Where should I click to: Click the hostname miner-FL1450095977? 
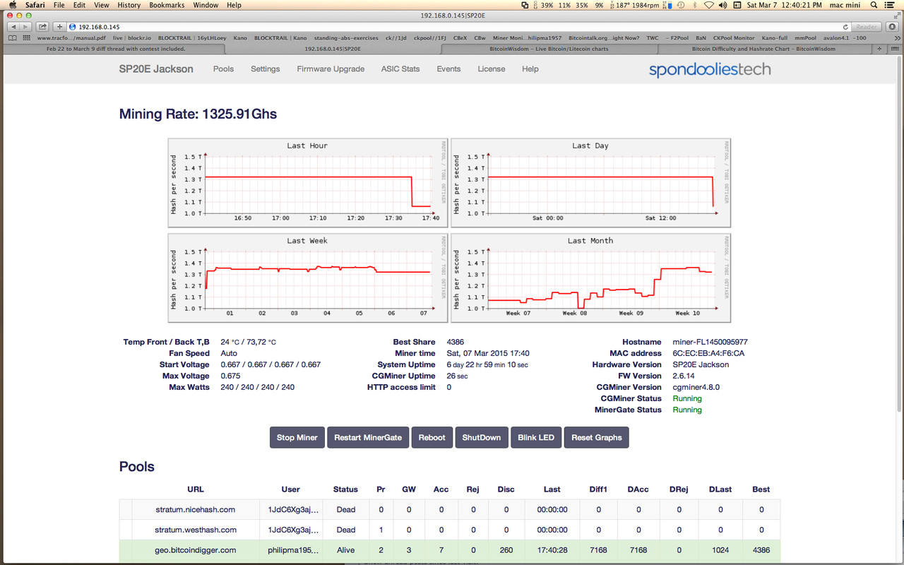[710, 342]
